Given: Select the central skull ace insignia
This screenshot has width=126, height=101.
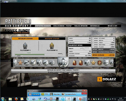Looking at the screenshot, I should pos(63,62).
